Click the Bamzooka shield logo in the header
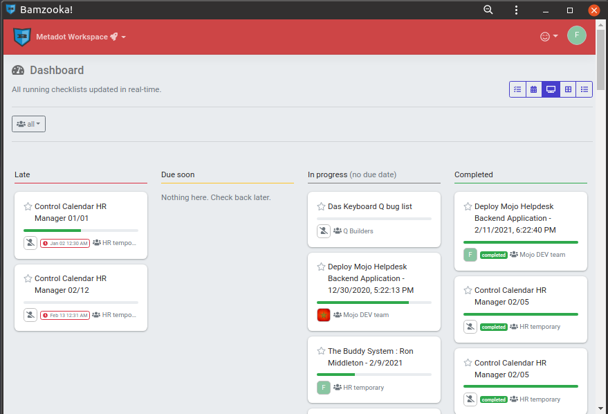Image resolution: width=608 pixels, height=414 pixels. 21,36
